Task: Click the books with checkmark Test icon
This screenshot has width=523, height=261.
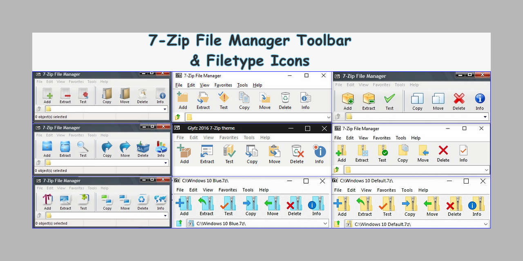Action: tap(229, 151)
